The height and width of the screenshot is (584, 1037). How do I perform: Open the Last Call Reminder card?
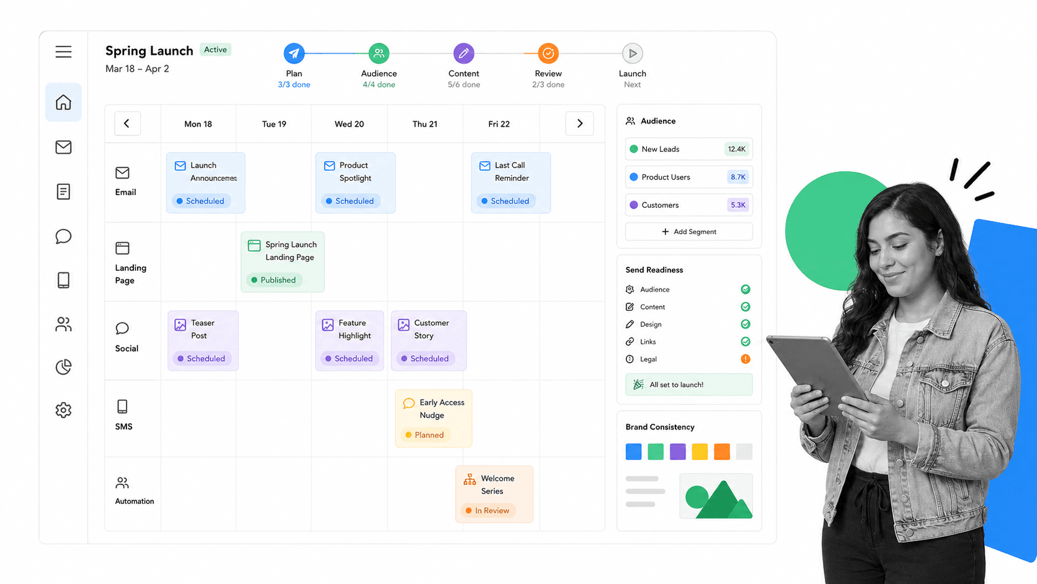pos(511,183)
